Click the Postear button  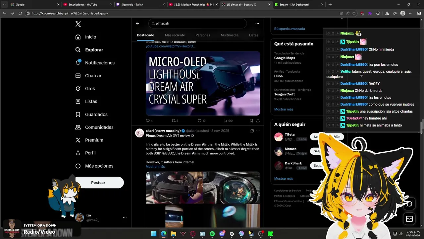[x=99, y=183]
